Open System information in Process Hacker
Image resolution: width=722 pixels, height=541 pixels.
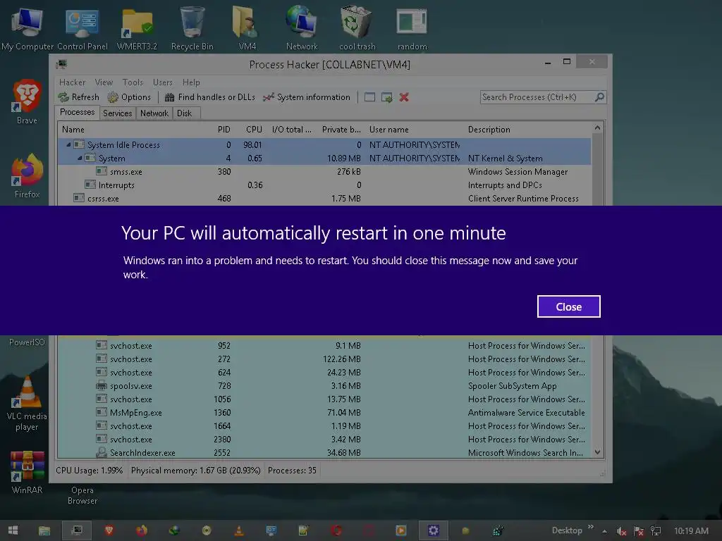point(307,97)
